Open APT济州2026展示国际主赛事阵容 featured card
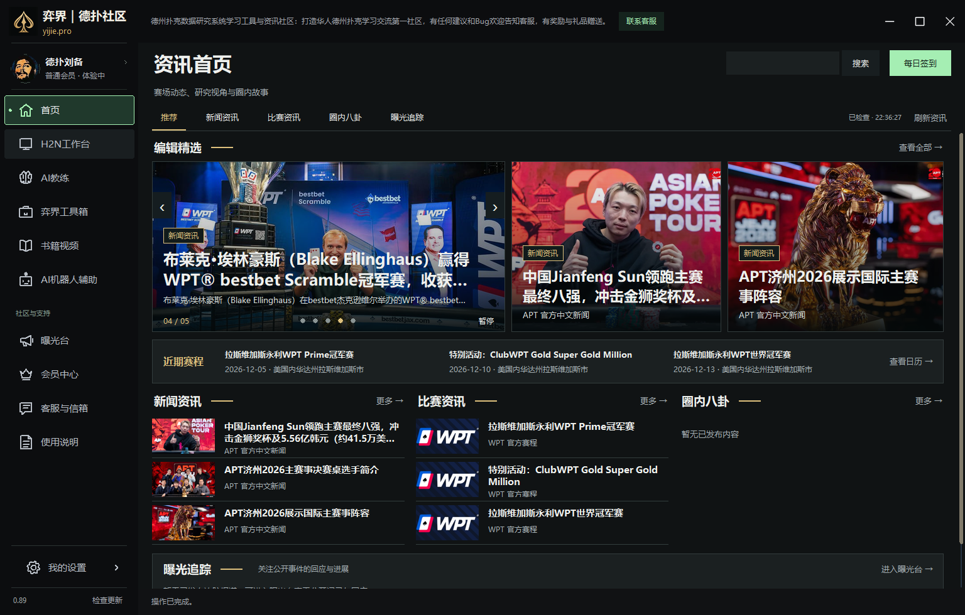Screen dimensions: 965x615 click(x=836, y=247)
